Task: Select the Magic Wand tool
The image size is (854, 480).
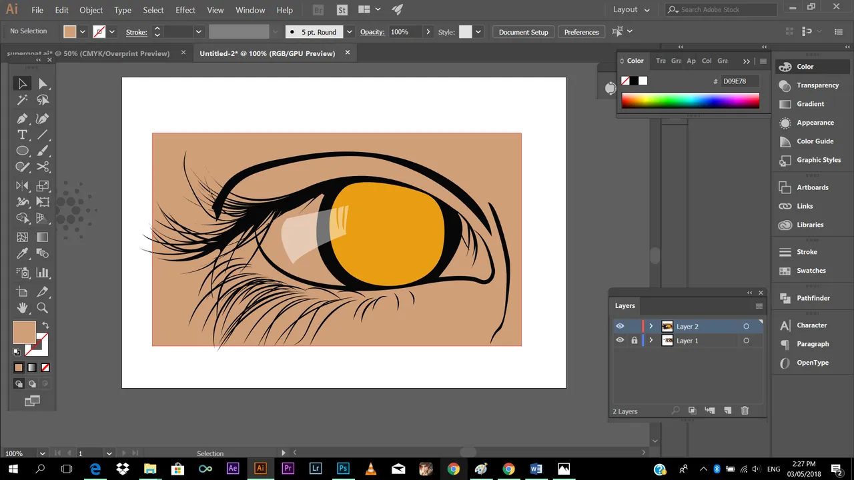Action: click(x=22, y=100)
